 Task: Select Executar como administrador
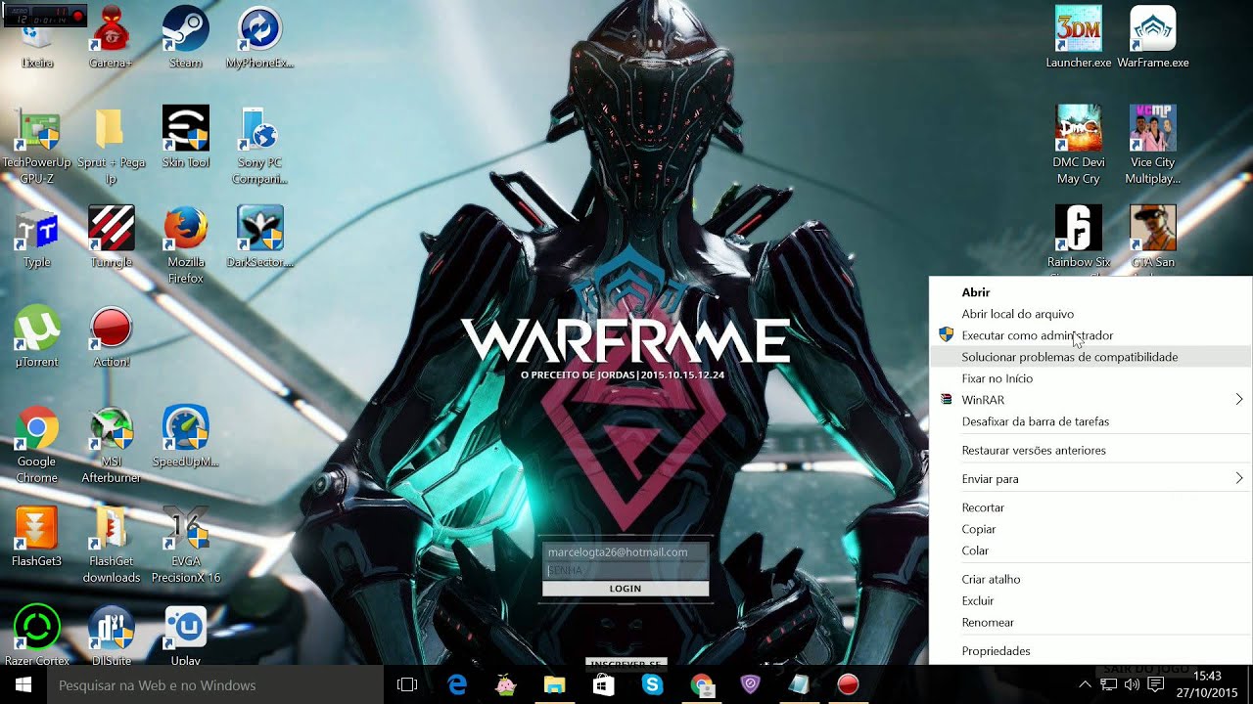click(x=1091, y=335)
